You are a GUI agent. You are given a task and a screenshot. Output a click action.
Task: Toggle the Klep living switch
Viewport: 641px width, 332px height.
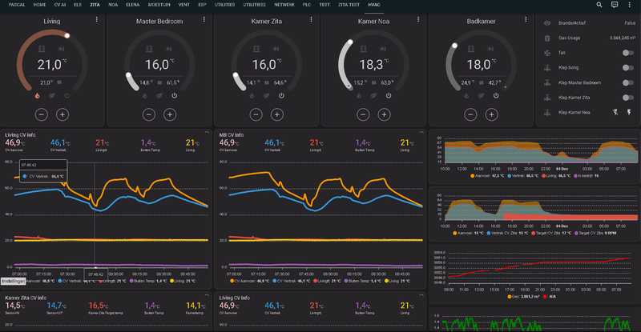pyautogui.click(x=627, y=68)
